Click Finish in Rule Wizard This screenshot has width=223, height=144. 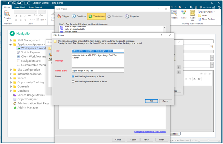[x=162, y=140]
